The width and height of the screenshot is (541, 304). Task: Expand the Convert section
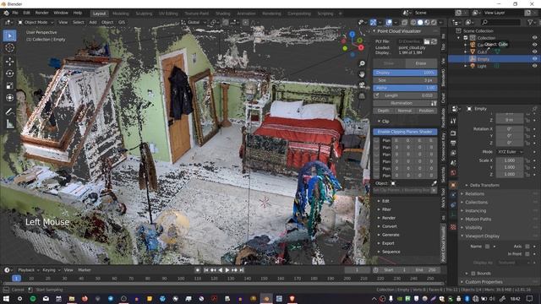tap(389, 226)
